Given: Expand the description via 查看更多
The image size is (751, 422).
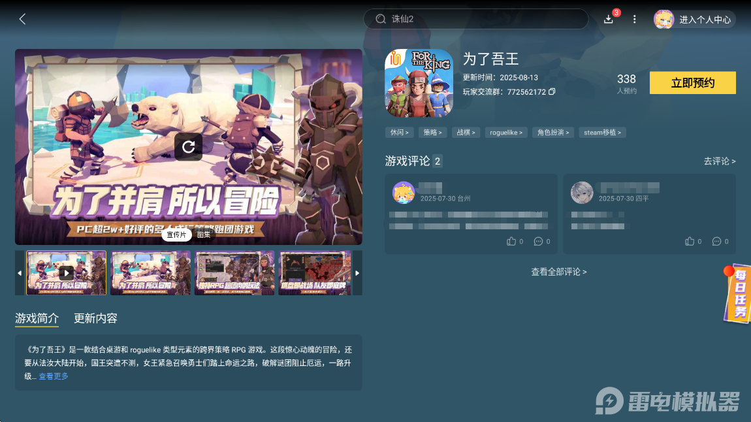Looking at the screenshot, I should click(52, 376).
